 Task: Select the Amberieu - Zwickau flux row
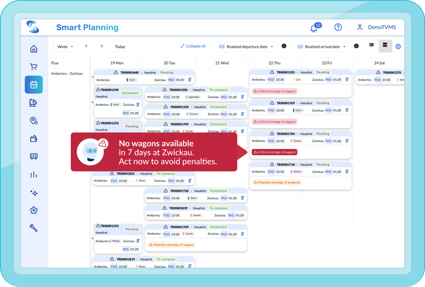tap(67, 73)
